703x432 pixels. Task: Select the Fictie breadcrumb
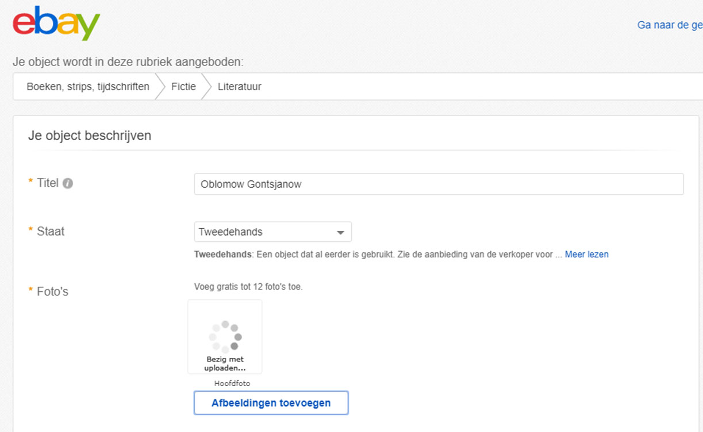click(183, 87)
